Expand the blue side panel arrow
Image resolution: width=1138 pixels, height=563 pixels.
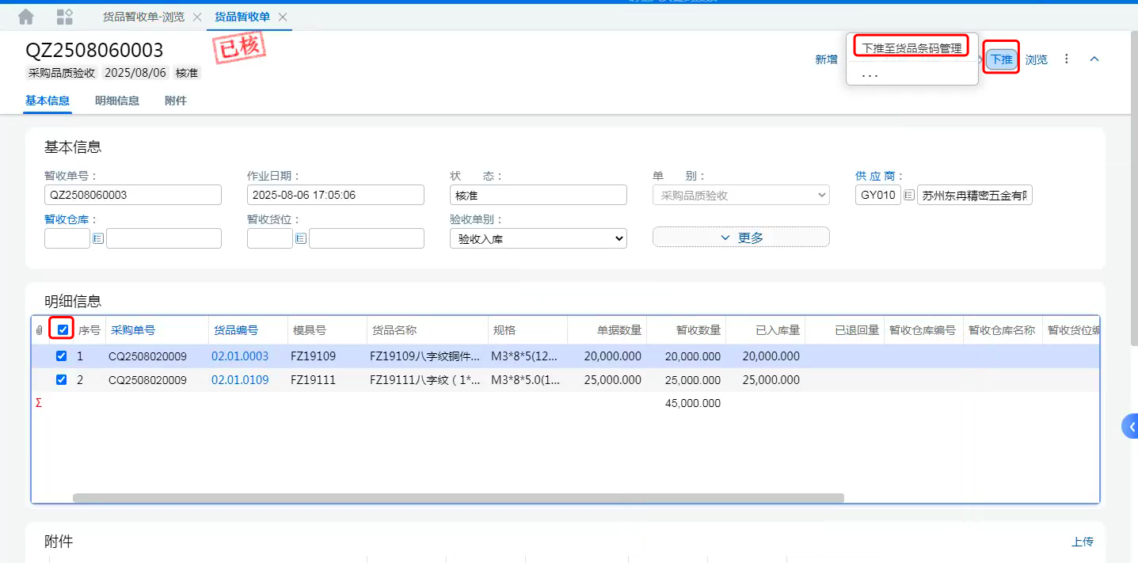[1131, 426]
